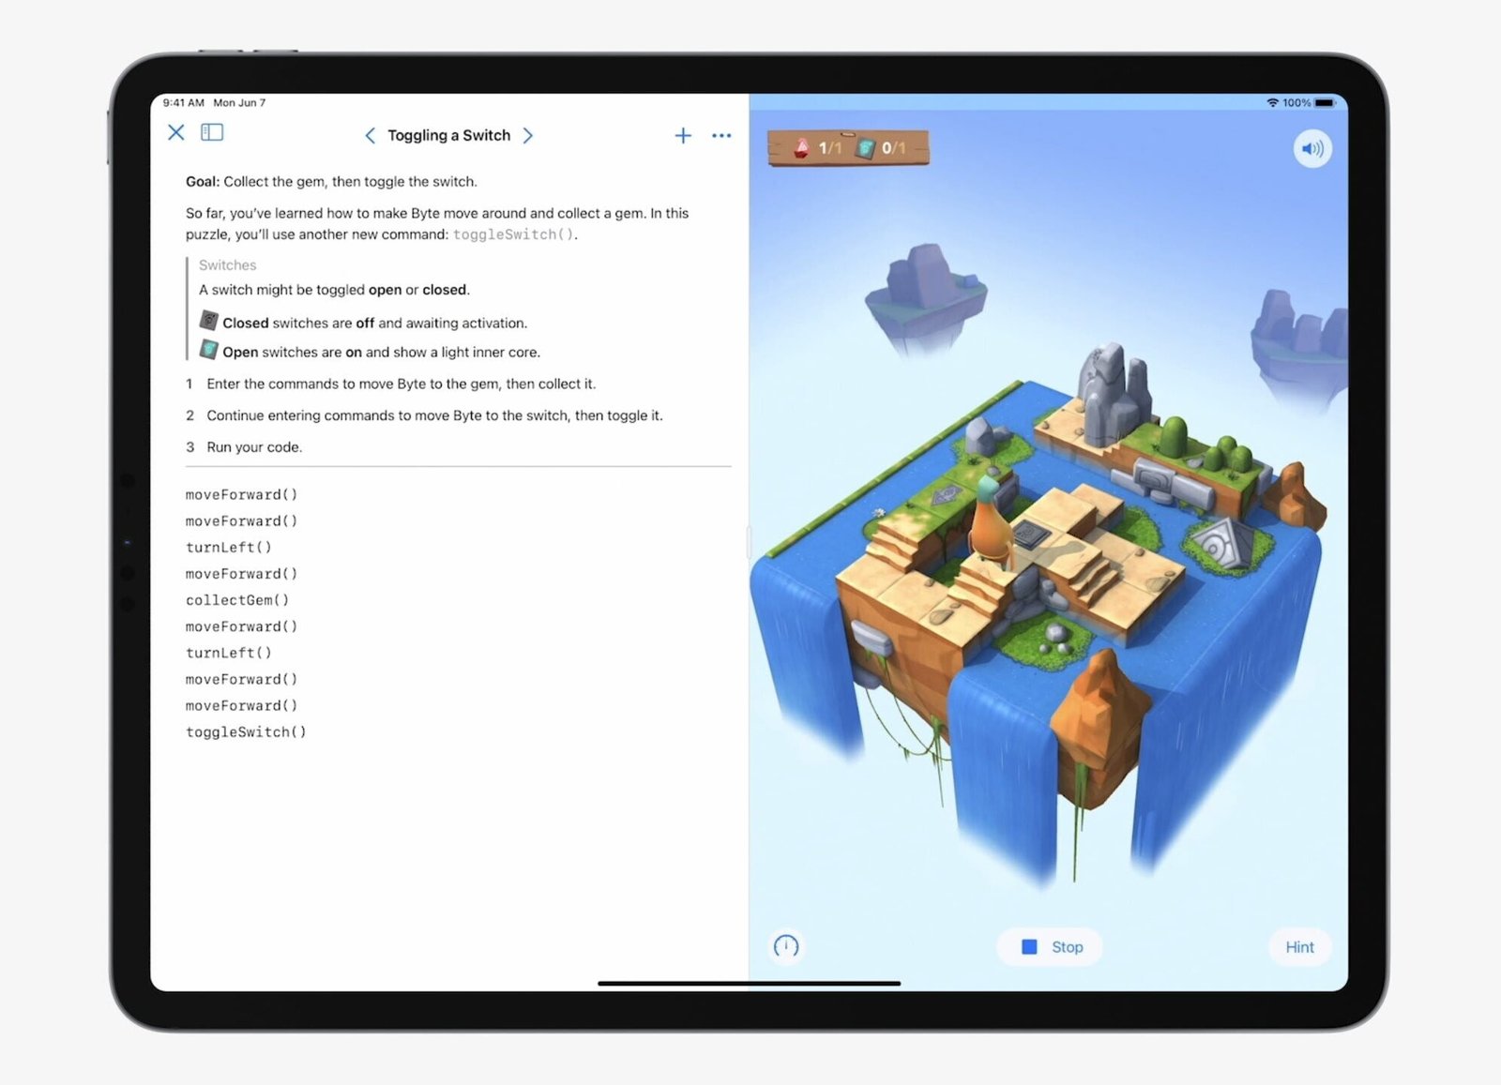Go to previous page chevron
Image resolution: width=1501 pixels, height=1085 pixels.
[x=370, y=136]
